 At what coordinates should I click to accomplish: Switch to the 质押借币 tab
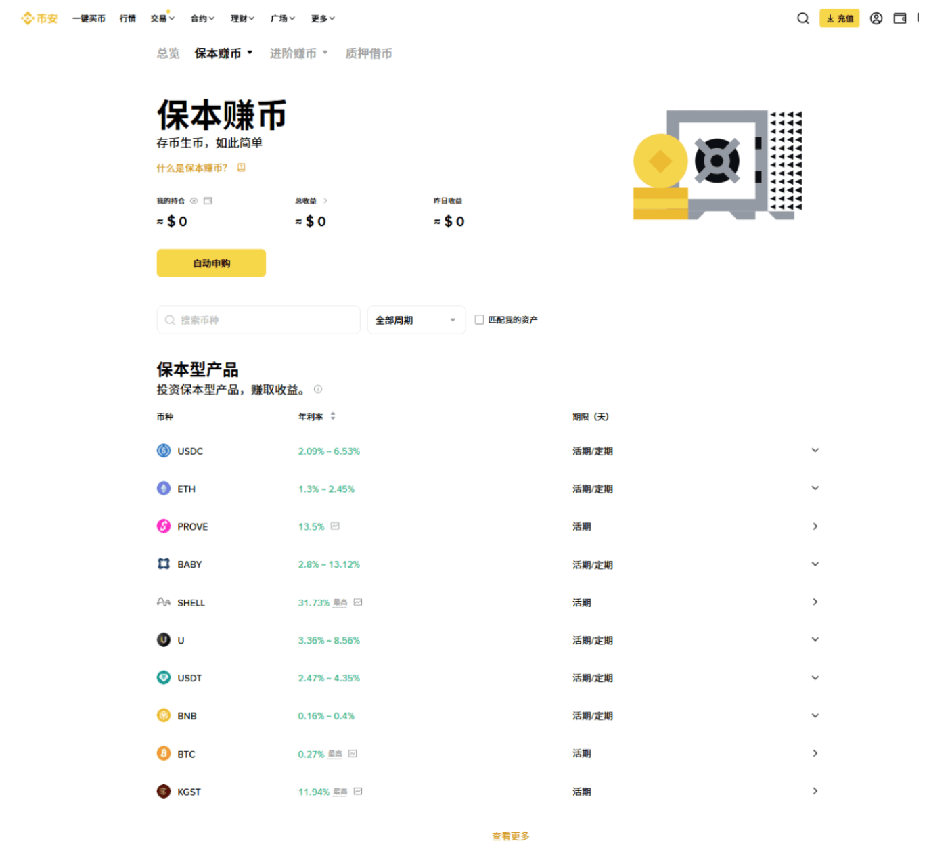click(369, 53)
